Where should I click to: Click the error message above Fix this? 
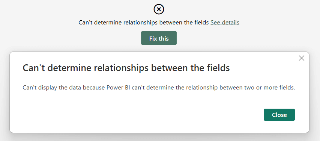pyautogui.click(x=143, y=22)
